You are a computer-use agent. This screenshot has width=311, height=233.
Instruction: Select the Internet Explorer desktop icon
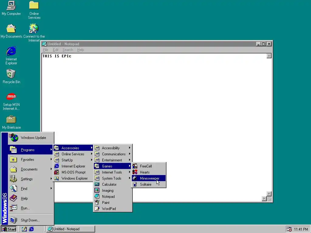[x=11, y=56]
